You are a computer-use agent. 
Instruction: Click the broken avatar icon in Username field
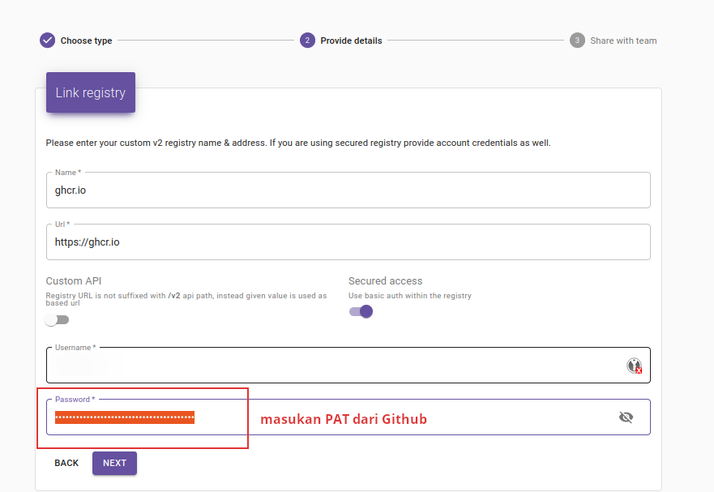632,365
